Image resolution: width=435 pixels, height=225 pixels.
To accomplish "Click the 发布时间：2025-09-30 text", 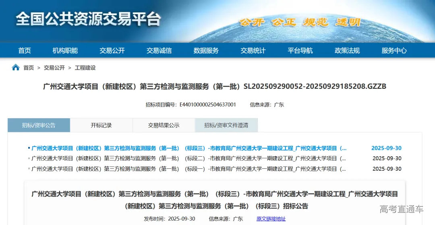I will [x=170, y=219].
